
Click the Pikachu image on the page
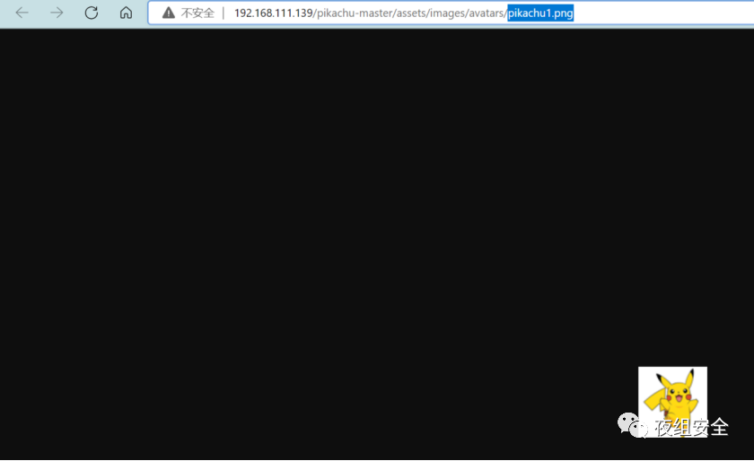pos(672,402)
